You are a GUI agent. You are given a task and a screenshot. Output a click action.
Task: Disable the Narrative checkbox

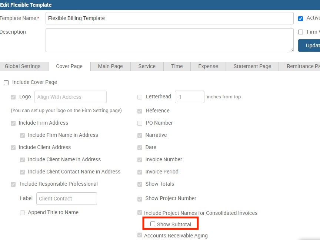140,135
